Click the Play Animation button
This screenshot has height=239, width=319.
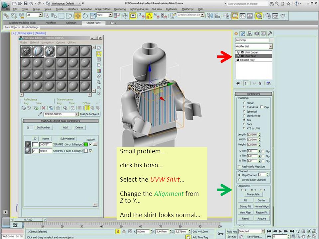click(x=280, y=231)
